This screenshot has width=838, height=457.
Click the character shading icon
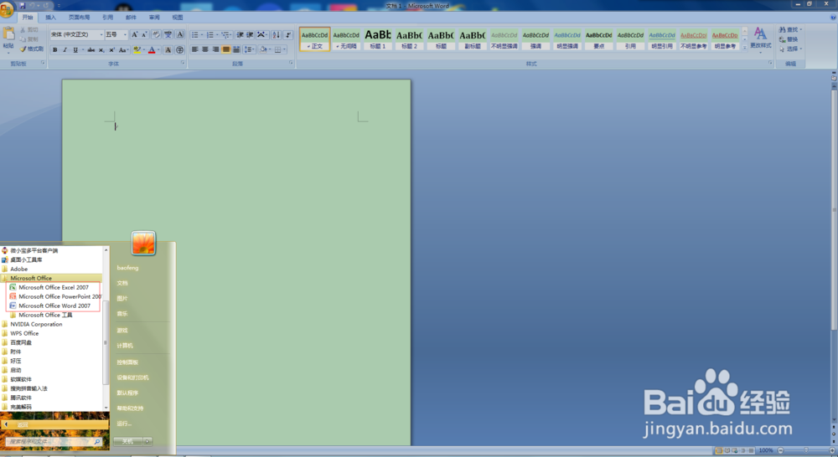click(x=168, y=49)
